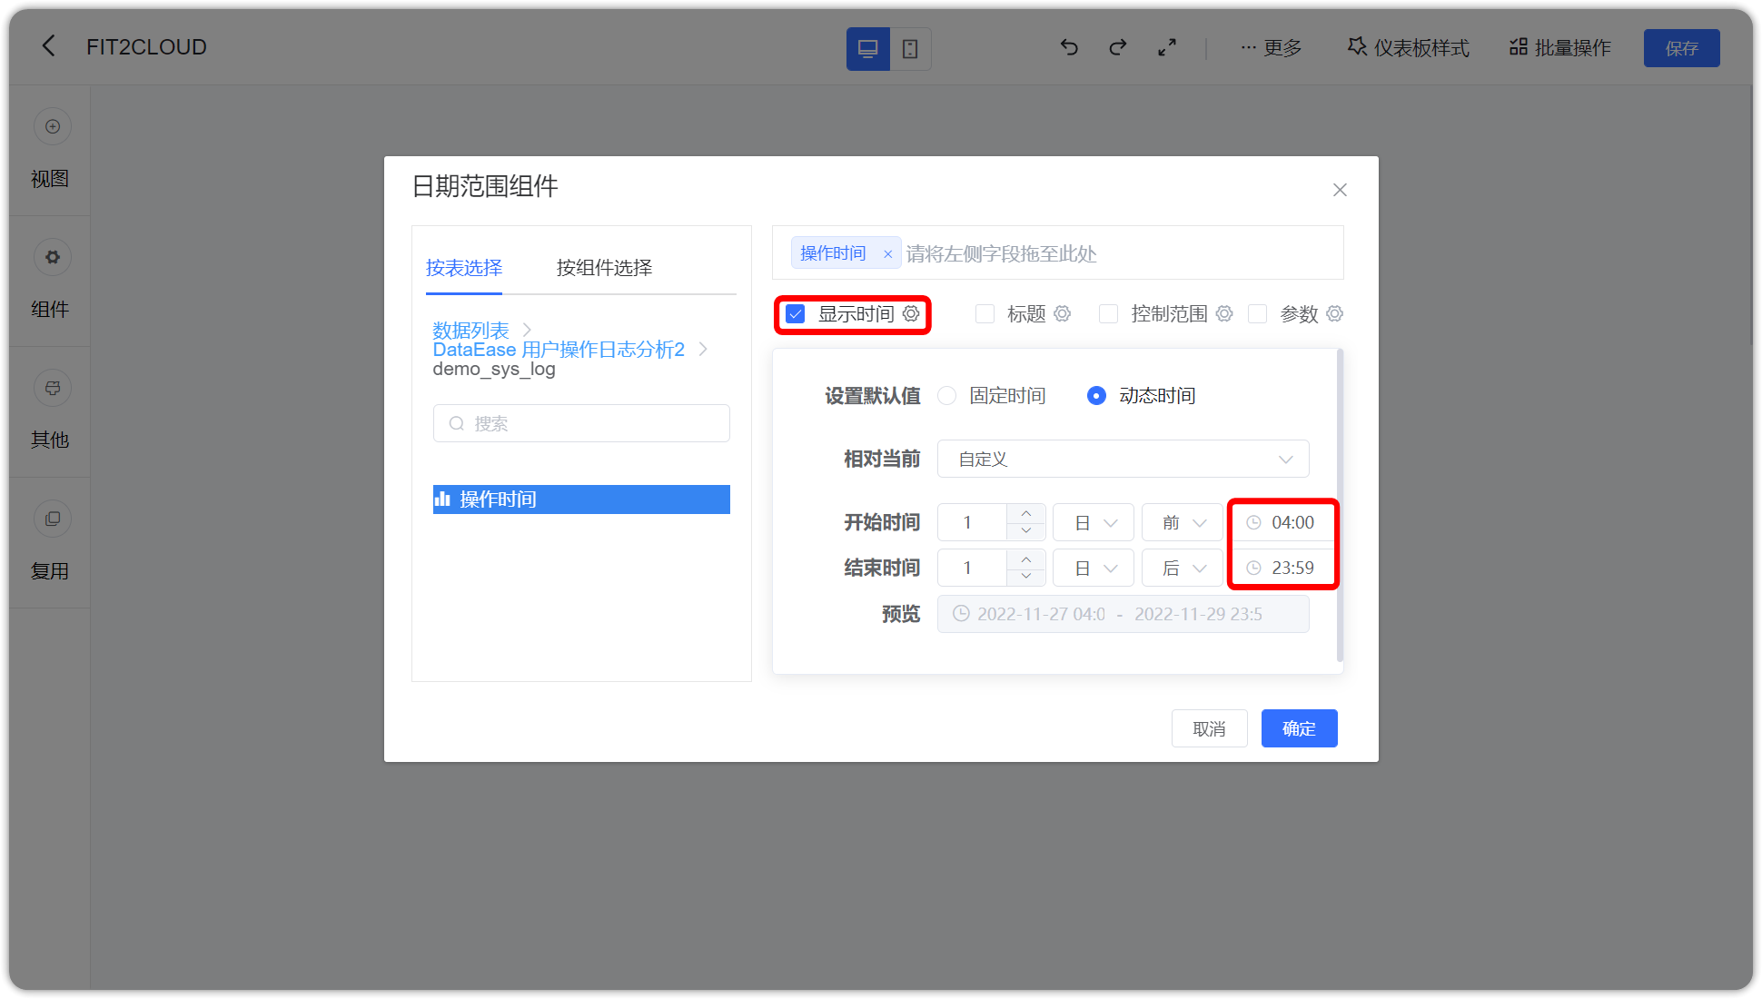
Task: Open 仪表板样式 panel
Action: [1408, 47]
